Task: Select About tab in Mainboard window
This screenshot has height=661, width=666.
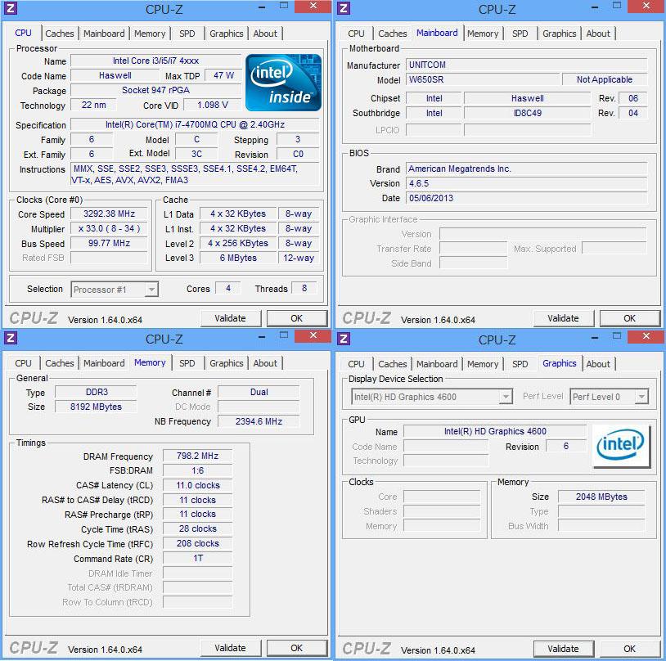Action: 598,34
